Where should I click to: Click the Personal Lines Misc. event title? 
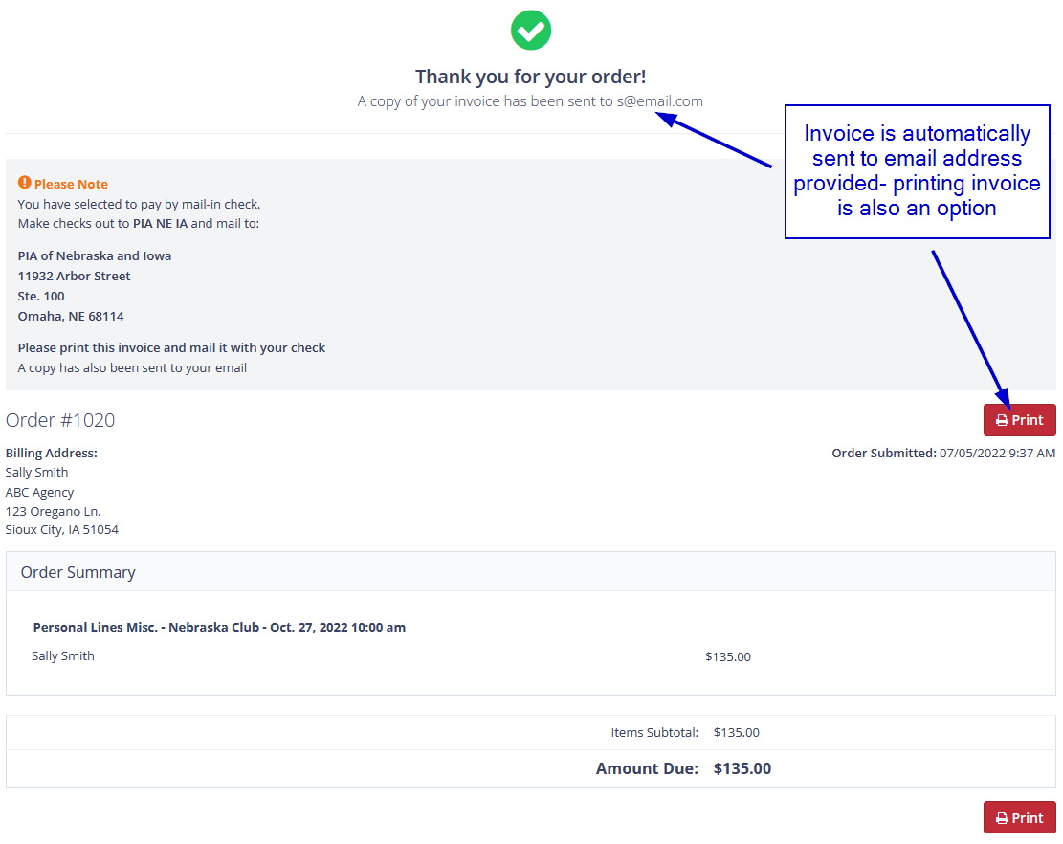coord(219,628)
